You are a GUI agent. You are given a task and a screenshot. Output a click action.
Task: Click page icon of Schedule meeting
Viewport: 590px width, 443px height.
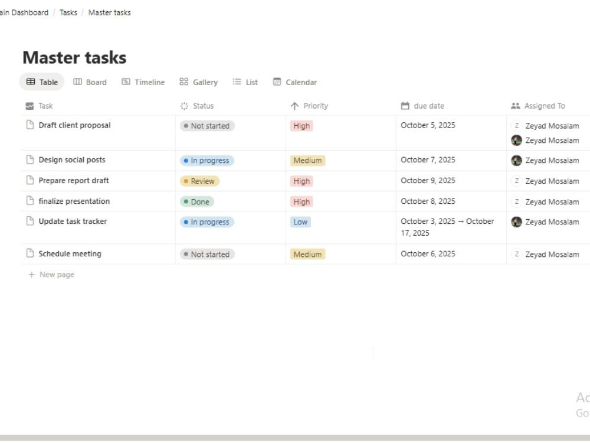(30, 253)
